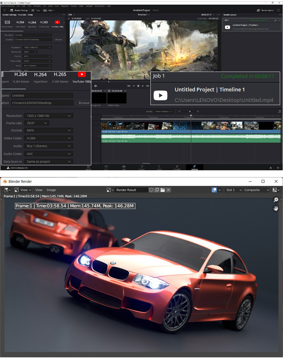Open the View menu in Blender Render window
The width and height of the screenshot is (283, 359).
(x=39, y=190)
